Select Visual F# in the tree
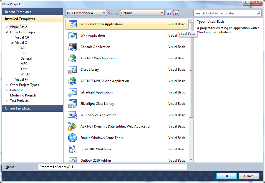This screenshot has height=183, width=265. point(22,80)
